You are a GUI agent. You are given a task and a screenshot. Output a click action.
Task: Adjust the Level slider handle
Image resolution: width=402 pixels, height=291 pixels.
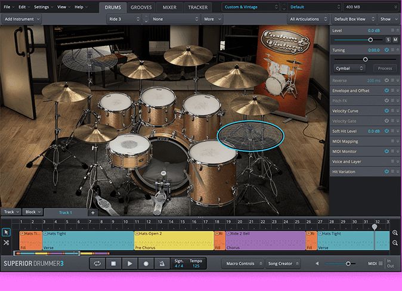[370, 40]
